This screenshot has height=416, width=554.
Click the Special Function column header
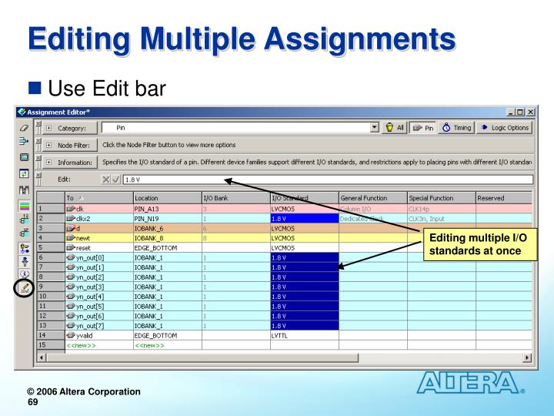[x=442, y=198]
